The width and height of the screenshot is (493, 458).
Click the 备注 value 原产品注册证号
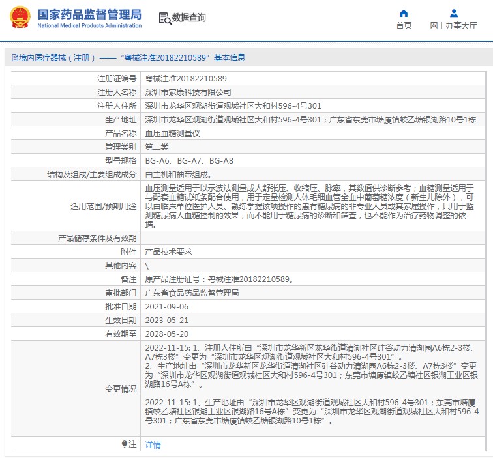[219, 279]
